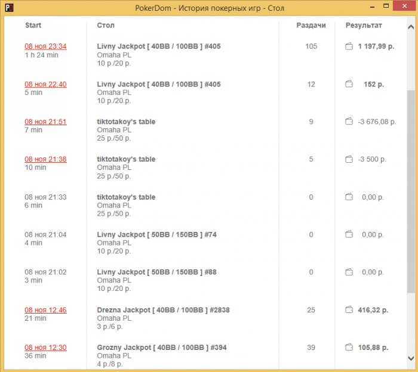Click wallet icon in the 21:33 tiktotakoy's table row

point(349,197)
